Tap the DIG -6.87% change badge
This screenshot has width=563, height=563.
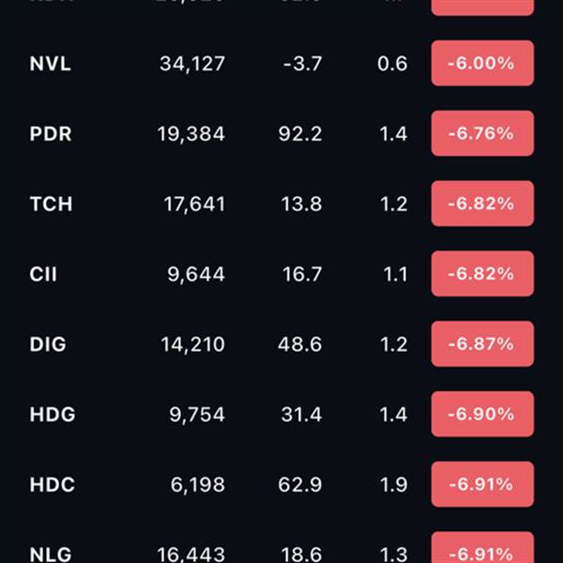482,344
